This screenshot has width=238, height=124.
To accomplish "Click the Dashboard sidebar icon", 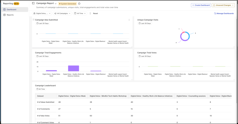I will 4,10.
